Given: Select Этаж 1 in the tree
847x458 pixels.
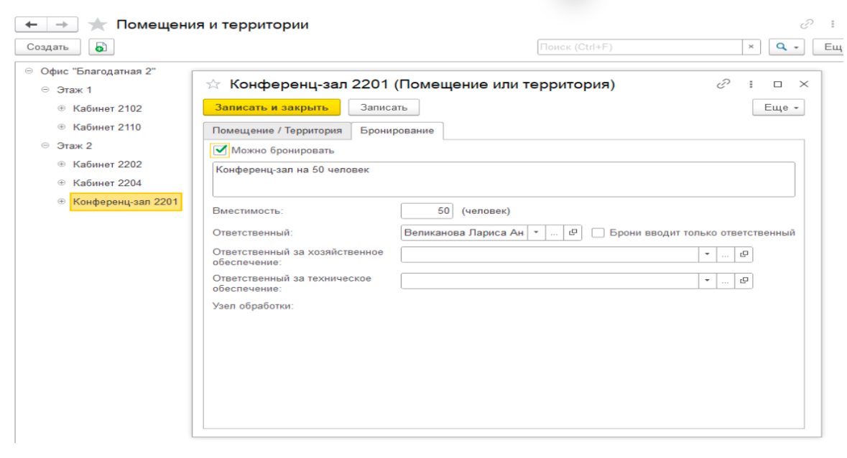Looking at the screenshot, I should point(74,90).
